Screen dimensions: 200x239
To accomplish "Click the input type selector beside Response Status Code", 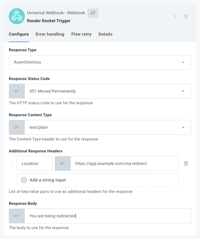I will point(17,91).
